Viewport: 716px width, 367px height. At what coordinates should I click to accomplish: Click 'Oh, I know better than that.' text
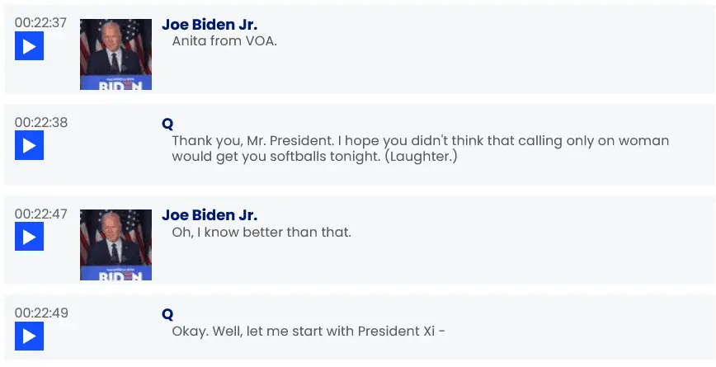(x=261, y=232)
